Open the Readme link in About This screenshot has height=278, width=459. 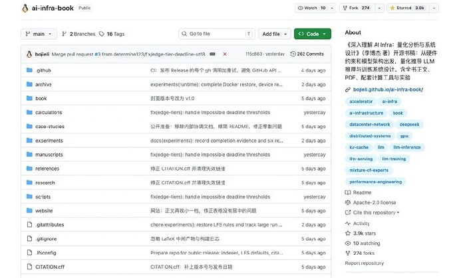pos(362,192)
